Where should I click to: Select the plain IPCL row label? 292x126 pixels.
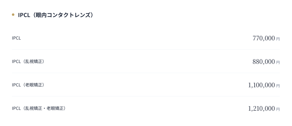pos(17,38)
